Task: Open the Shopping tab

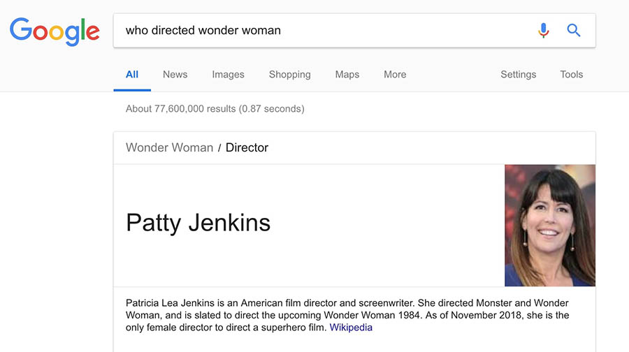Action: tap(289, 75)
